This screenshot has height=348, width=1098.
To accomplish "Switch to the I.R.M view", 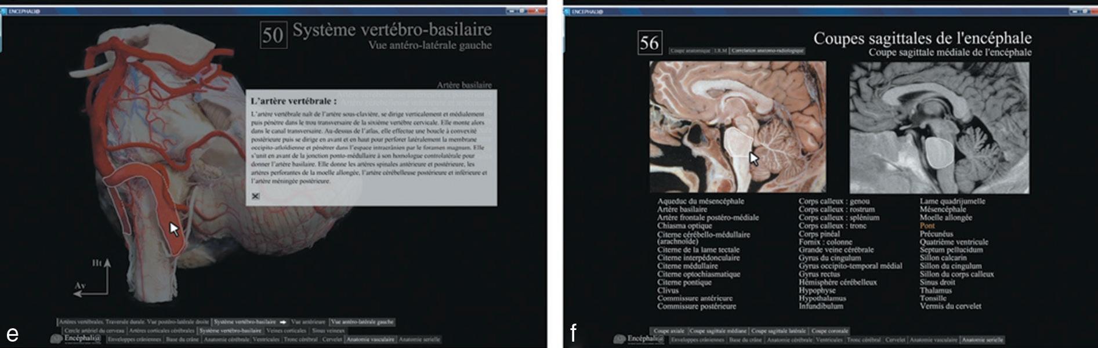I will pyautogui.click(x=720, y=51).
